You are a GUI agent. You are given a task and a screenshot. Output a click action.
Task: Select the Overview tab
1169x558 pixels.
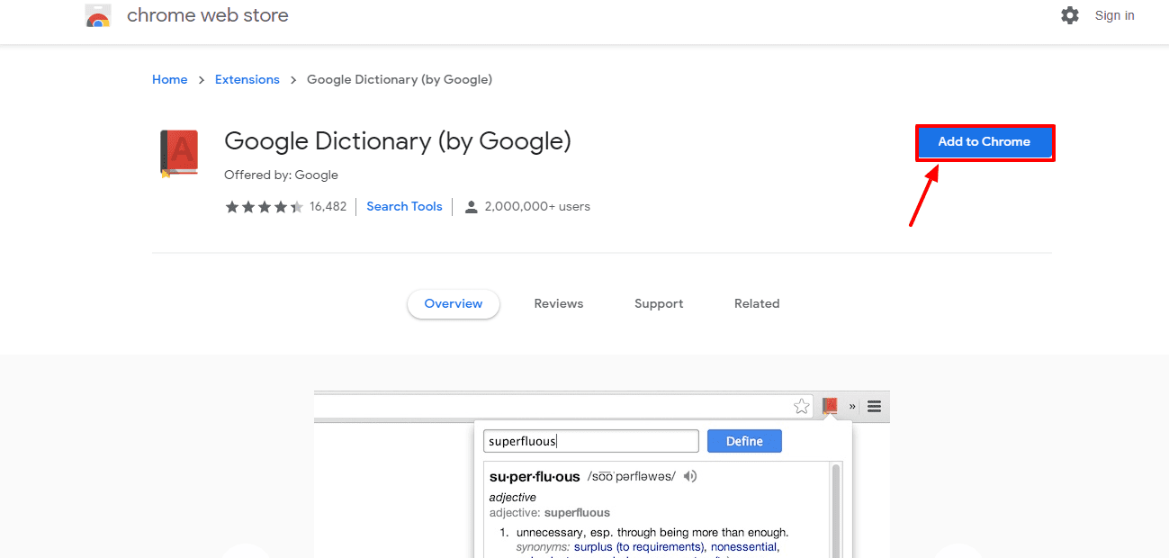coord(454,303)
